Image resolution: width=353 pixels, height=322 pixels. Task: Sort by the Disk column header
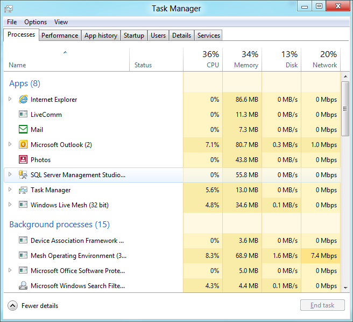pos(281,60)
